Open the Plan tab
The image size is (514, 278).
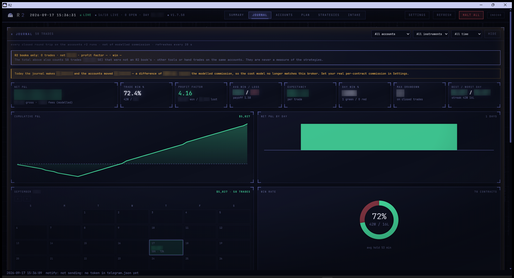[x=305, y=15]
